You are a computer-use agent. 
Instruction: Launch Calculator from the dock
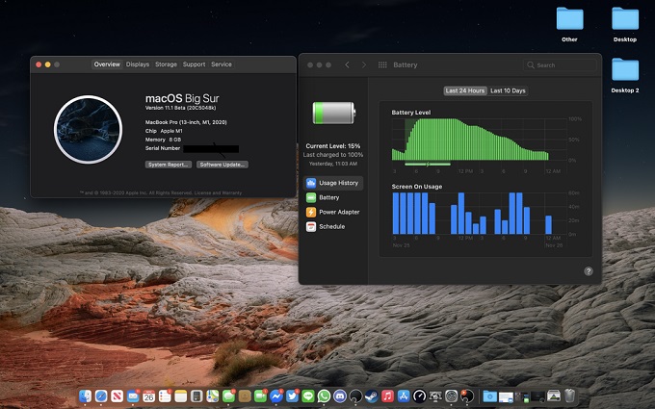[x=196, y=396]
